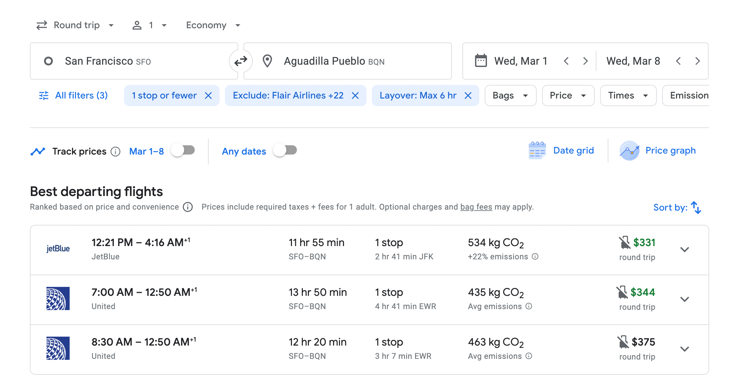Remove the 1 stop or fewer filter
The height and width of the screenshot is (392, 755).
208,96
